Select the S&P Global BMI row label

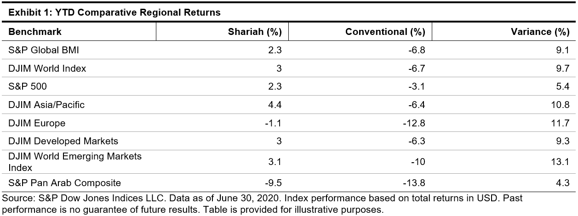(x=40, y=51)
